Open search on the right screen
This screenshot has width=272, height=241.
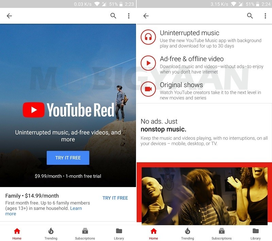tap(250, 16)
